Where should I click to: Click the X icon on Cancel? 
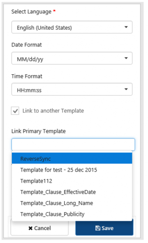coord(30,228)
